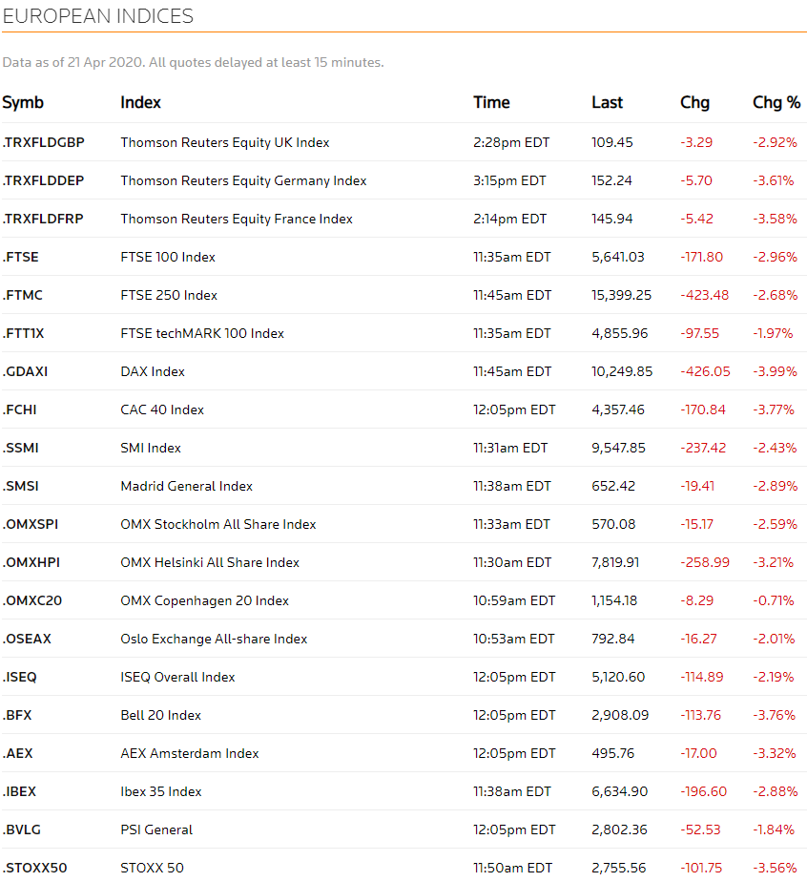Click the Chg % column header
Screen dimensions: 807x882
pyautogui.click(x=776, y=102)
